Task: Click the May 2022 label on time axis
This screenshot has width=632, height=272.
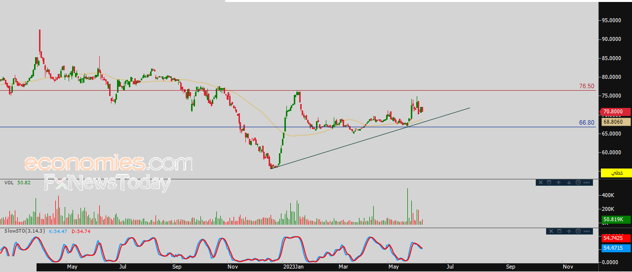Action: pyautogui.click(x=72, y=267)
